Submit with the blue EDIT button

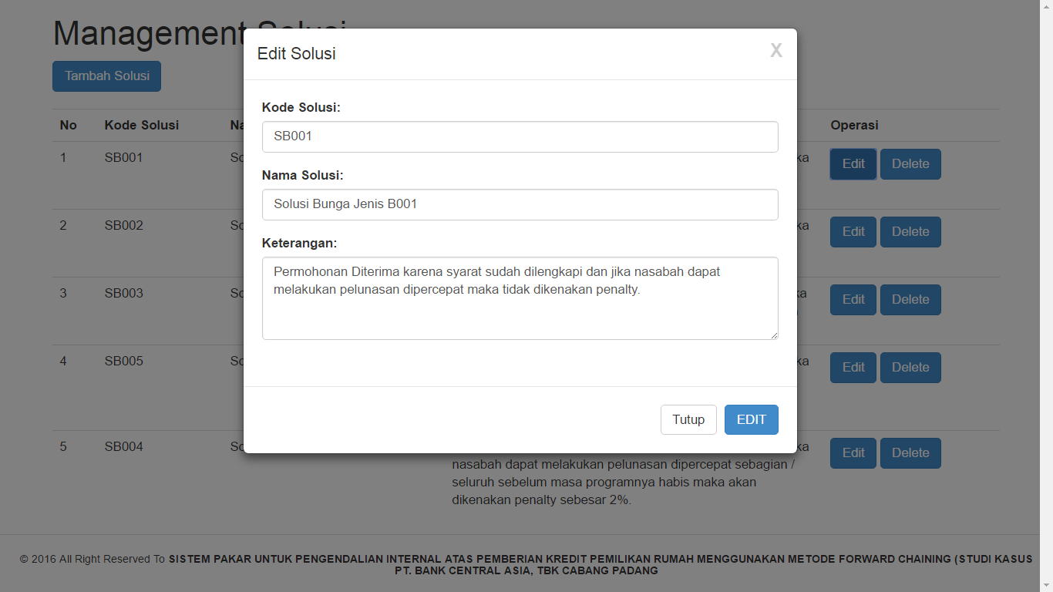coord(751,419)
